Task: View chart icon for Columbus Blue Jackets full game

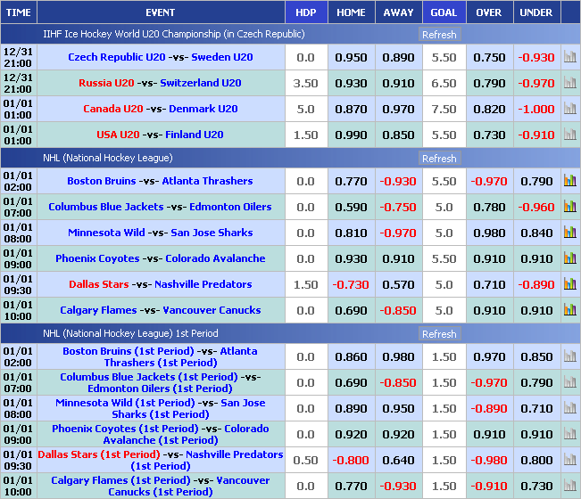Action: coord(569,207)
